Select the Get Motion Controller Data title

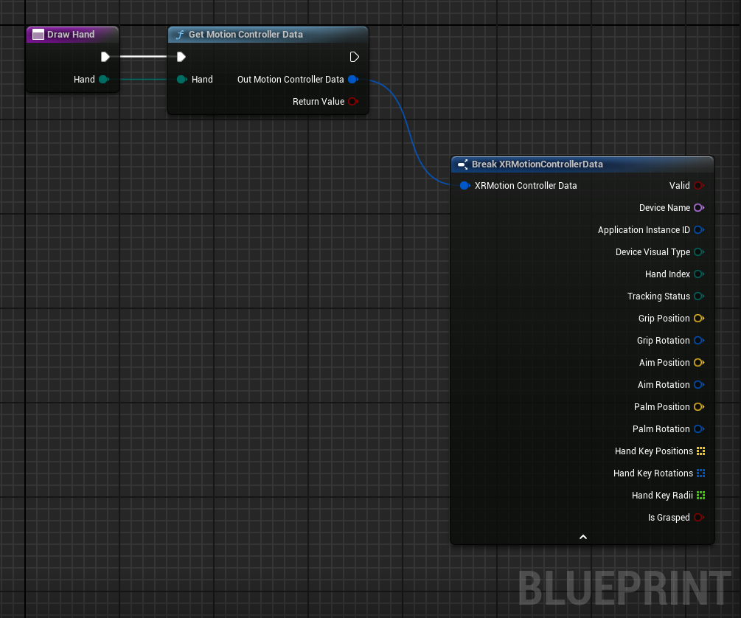click(x=246, y=35)
